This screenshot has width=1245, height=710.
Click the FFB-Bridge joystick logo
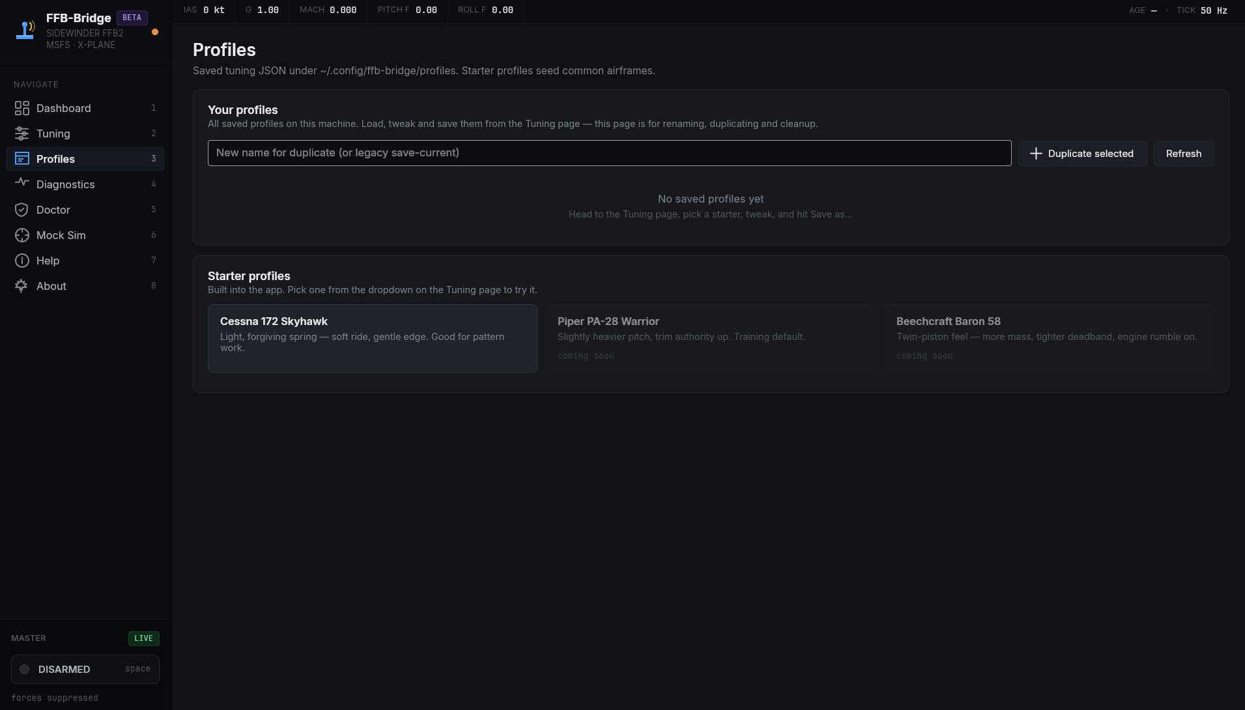click(25, 30)
